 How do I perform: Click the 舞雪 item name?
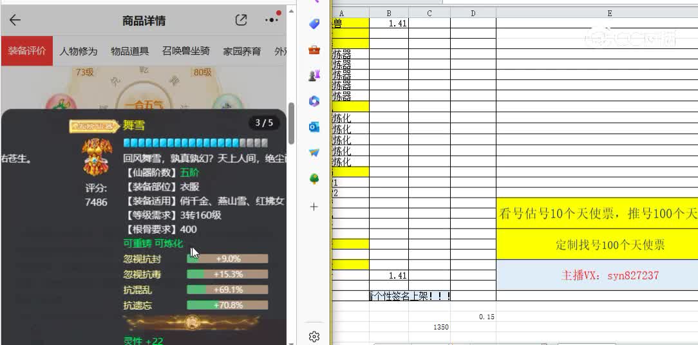133,126
